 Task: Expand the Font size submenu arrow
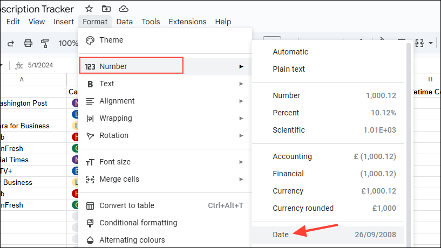tap(241, 162)
